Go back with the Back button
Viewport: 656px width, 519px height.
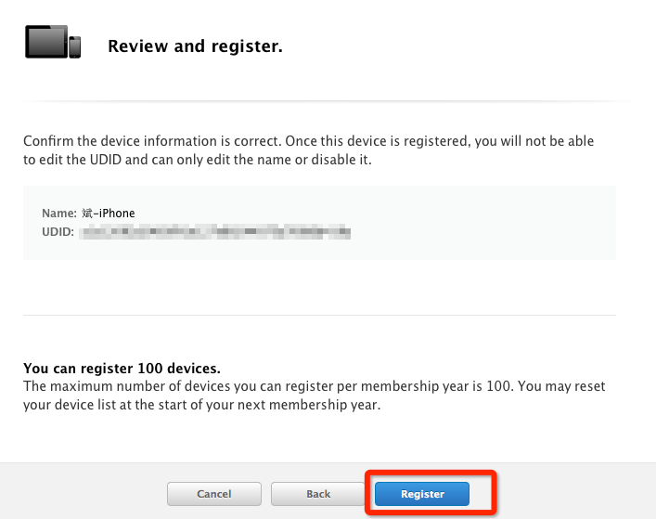[318, 494]
